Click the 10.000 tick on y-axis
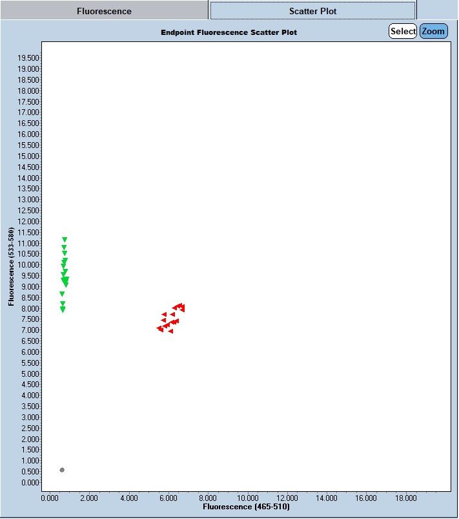The height and width of the screenshot is (519, 459). point(28,265)
